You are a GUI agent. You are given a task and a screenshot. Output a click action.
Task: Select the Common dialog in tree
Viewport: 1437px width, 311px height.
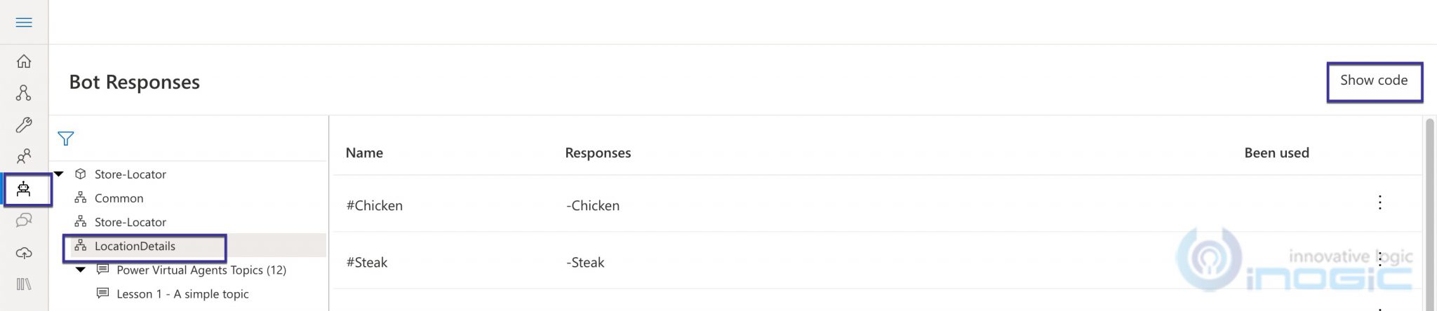click(119, 198)
